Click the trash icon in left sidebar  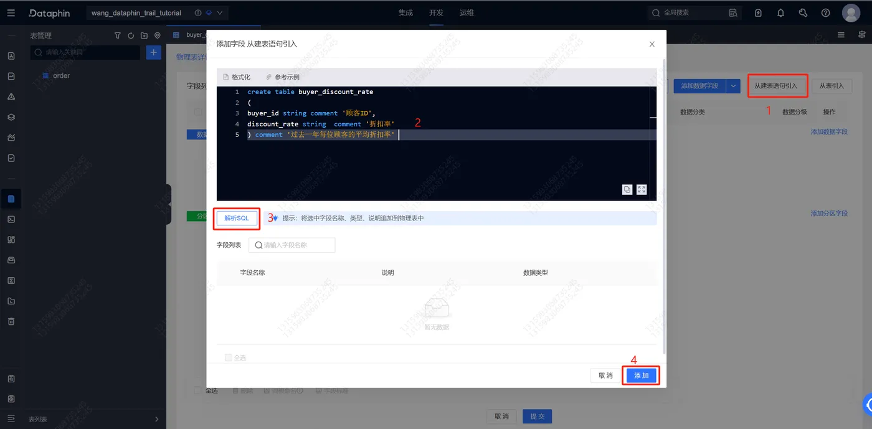11,321
